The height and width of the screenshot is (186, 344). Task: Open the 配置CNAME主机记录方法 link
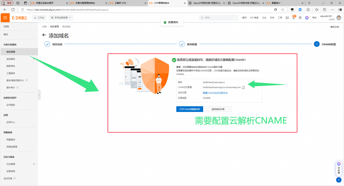pos(215,93)
